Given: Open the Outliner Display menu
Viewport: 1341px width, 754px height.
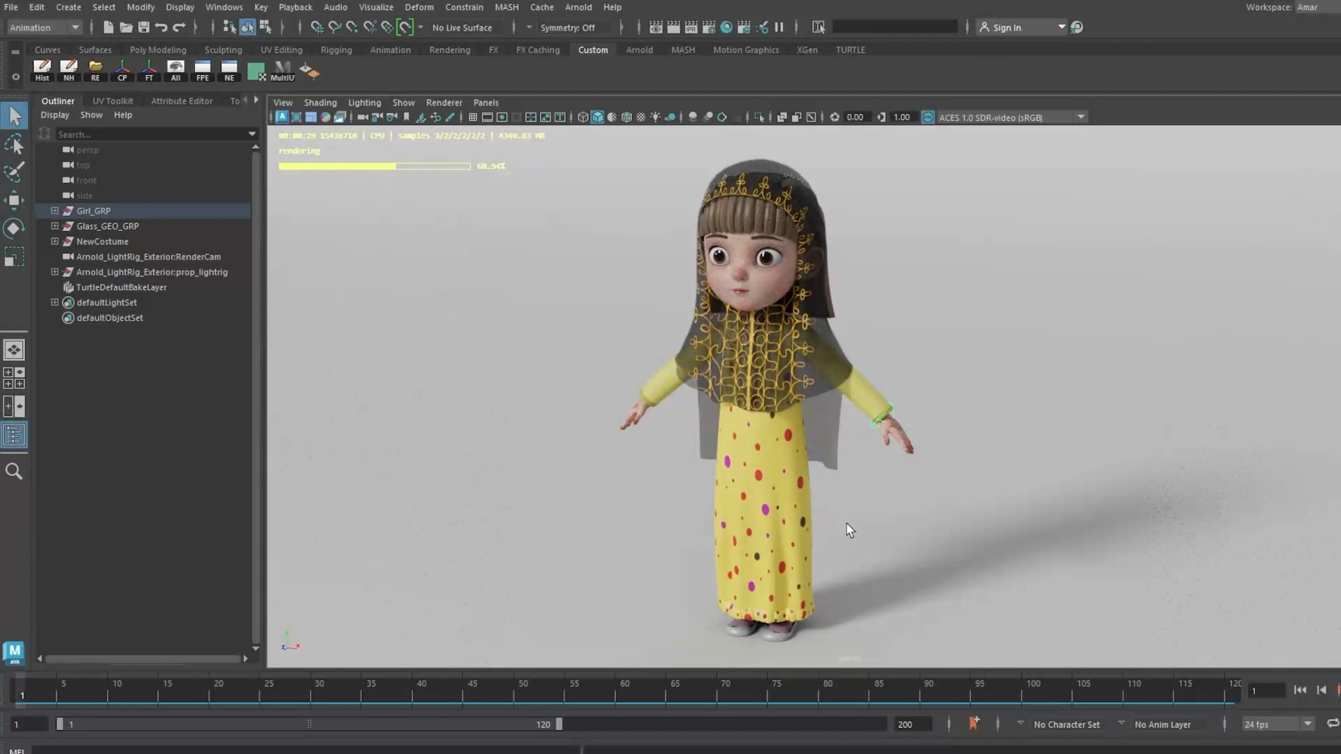Looking at the screenshot, I should pos(54,115).
